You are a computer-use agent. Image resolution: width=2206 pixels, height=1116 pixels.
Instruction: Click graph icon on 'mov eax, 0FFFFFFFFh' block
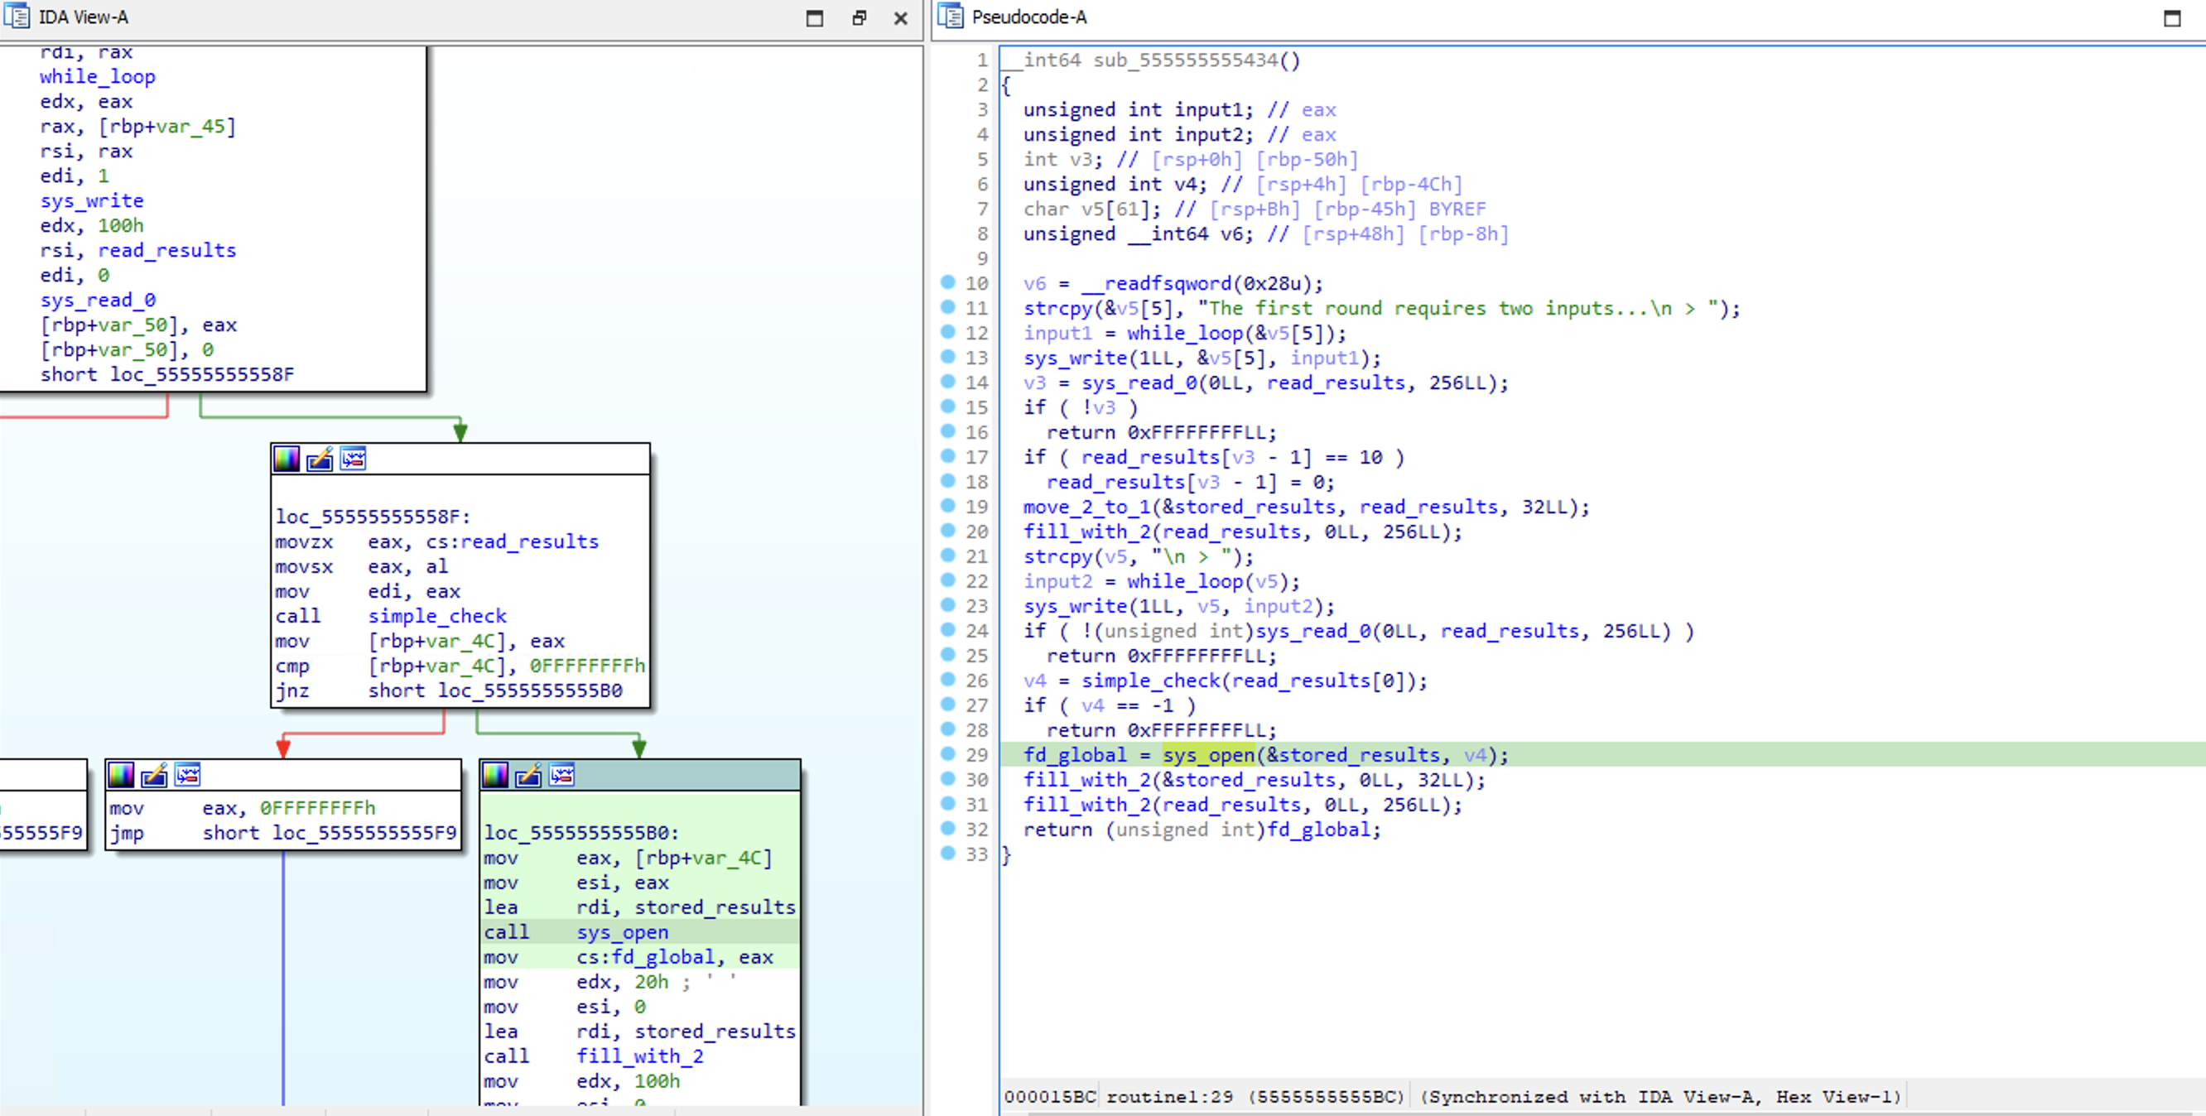[187, 775]
